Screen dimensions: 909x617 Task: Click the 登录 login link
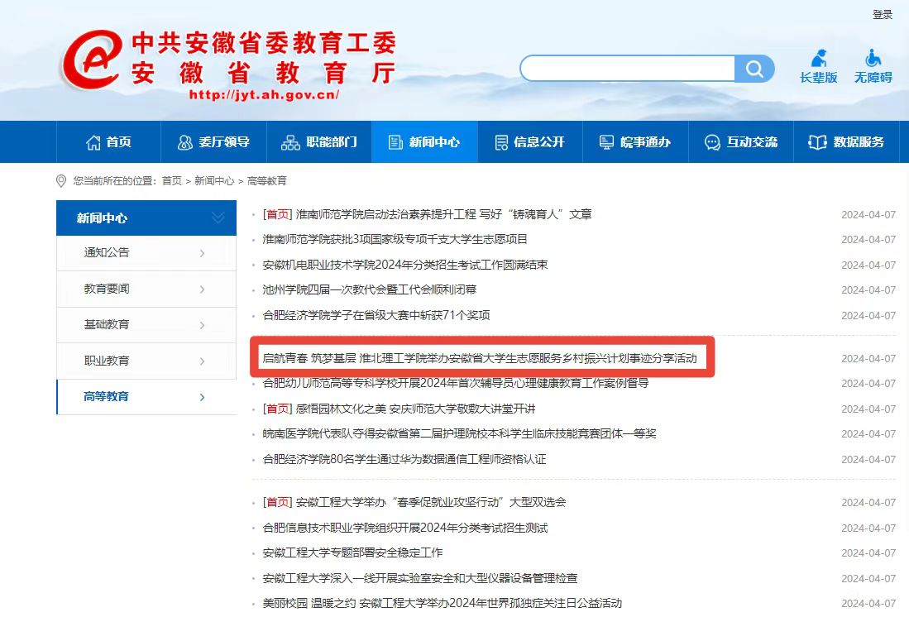click(883, 15)
